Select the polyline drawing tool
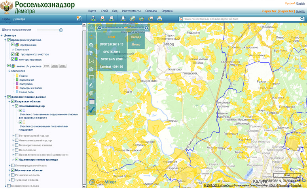The height and width of the screenshot is (189, 307). click(91, 61)
